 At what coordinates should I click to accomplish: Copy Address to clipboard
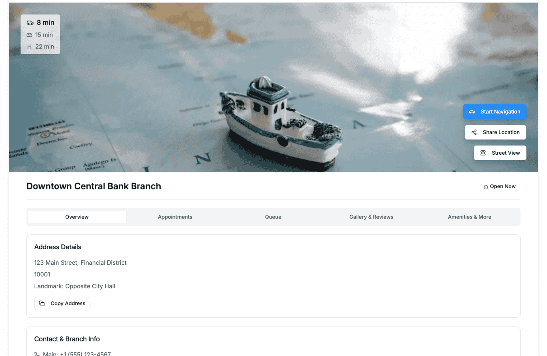(62, 303)
